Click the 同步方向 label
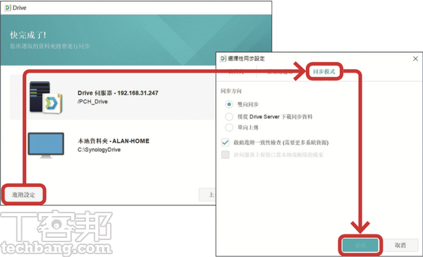 tap(231, 91)
